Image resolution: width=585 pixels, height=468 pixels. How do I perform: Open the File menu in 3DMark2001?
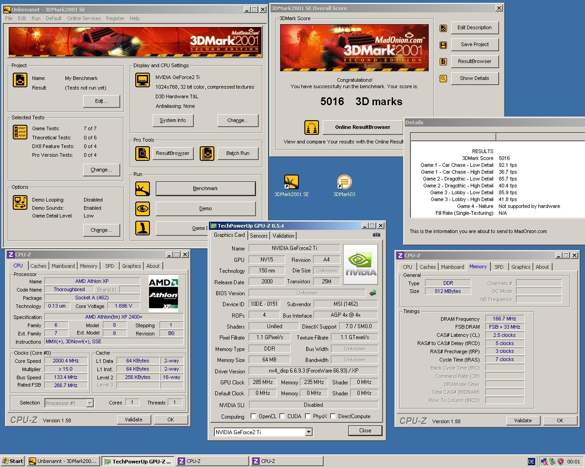pos(9,18)
